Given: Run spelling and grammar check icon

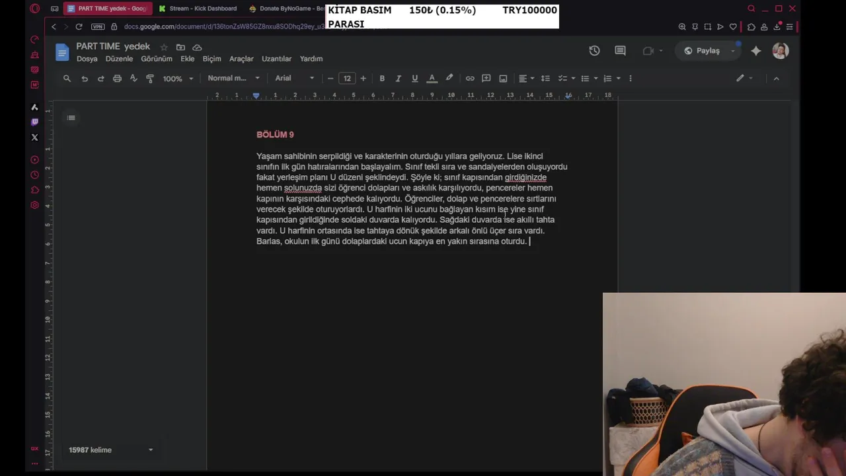Looking at the screenshot, I should click(x=134, y=78).
